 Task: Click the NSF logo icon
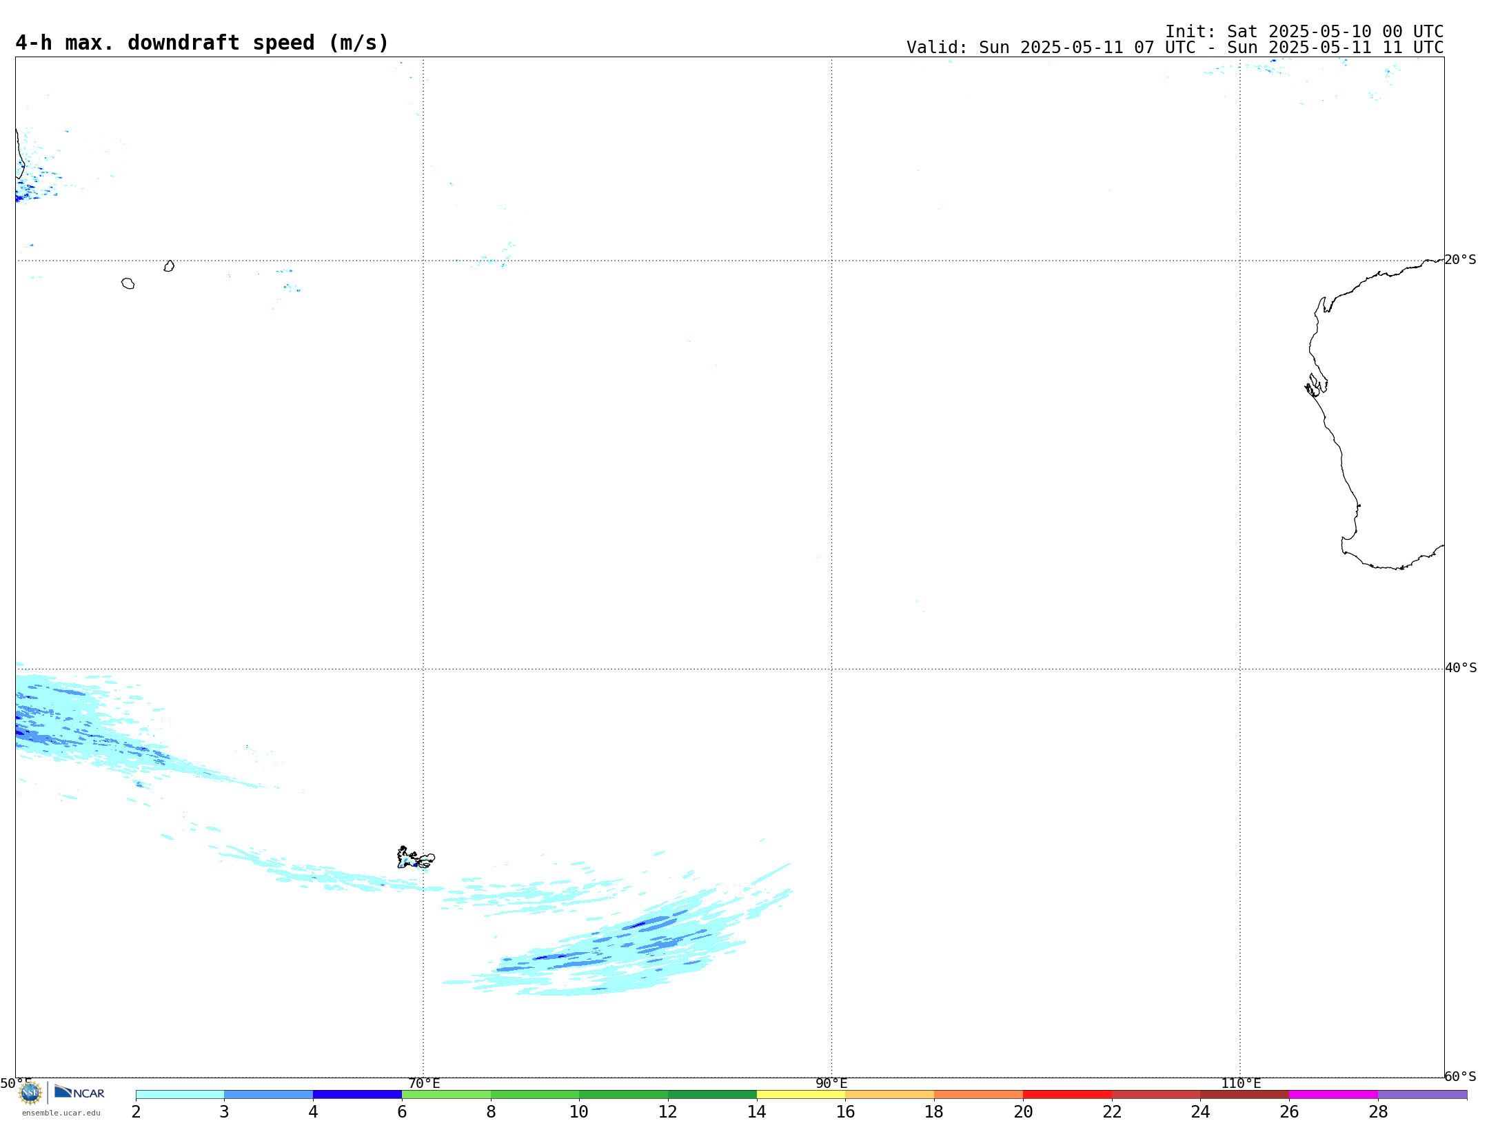point(30,1093)
